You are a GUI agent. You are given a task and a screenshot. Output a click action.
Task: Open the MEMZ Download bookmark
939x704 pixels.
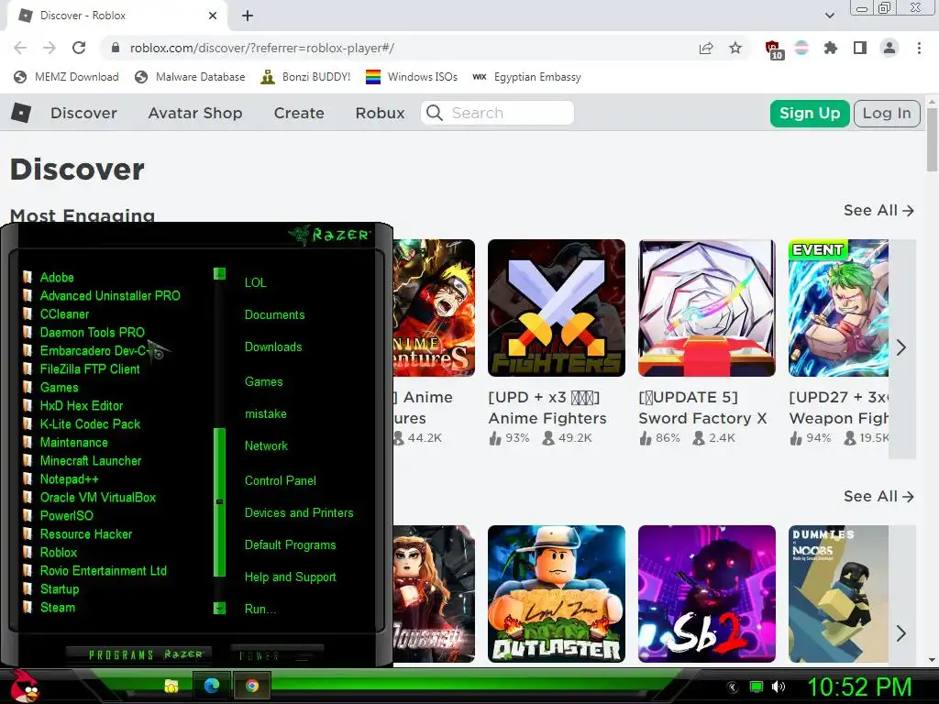[66, 77]
